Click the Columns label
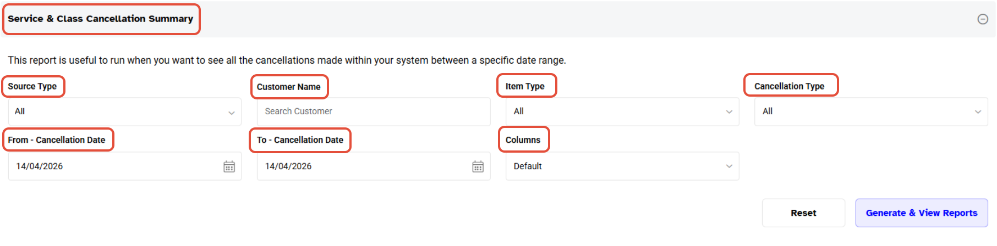Screen dimensions: 997x246 (523, 140)
